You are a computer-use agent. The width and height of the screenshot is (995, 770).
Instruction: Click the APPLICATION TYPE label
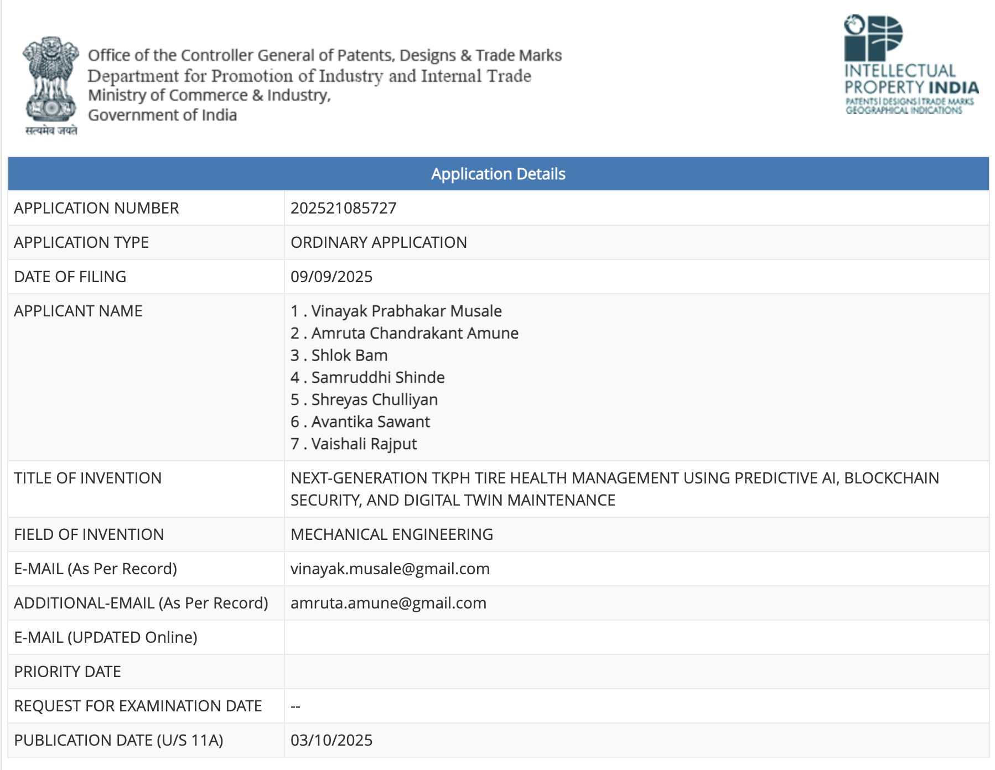coord(81,242)
